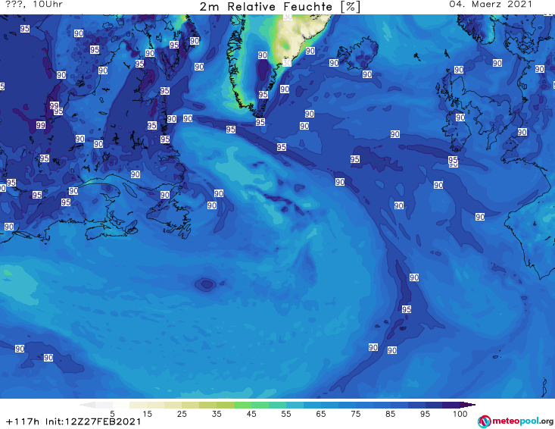Click the "2m Relative Feuchte [%]" map title
Screen dimensions: 555x429
pyautogui.click(x=279, y=7)
